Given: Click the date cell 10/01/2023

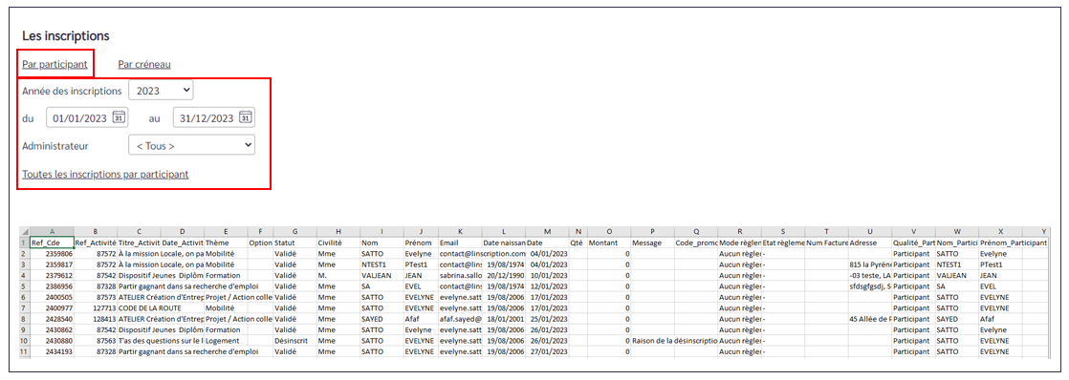Looking at the screenshot, I should coord(548,276).
